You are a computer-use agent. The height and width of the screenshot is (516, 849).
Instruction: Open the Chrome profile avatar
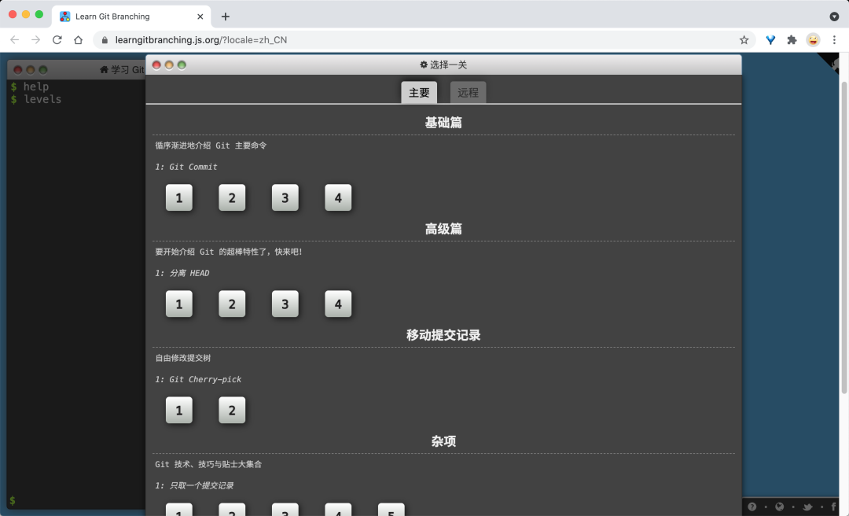(813, 39)
